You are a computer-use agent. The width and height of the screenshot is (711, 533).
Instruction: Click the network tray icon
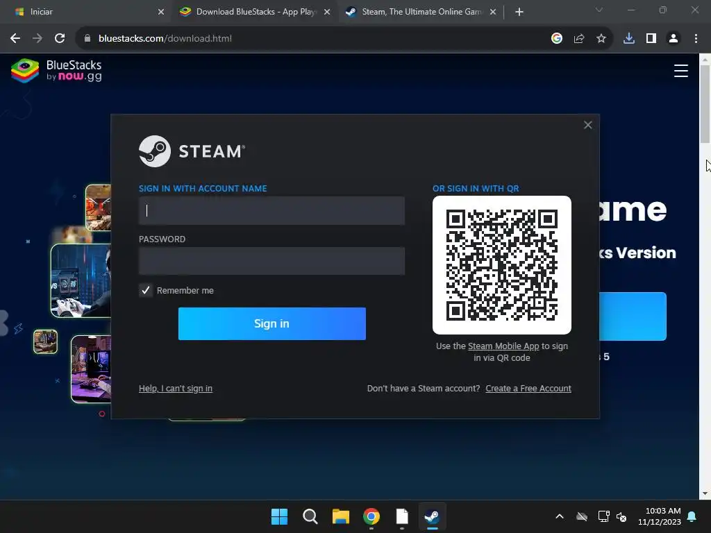(603, 516)
